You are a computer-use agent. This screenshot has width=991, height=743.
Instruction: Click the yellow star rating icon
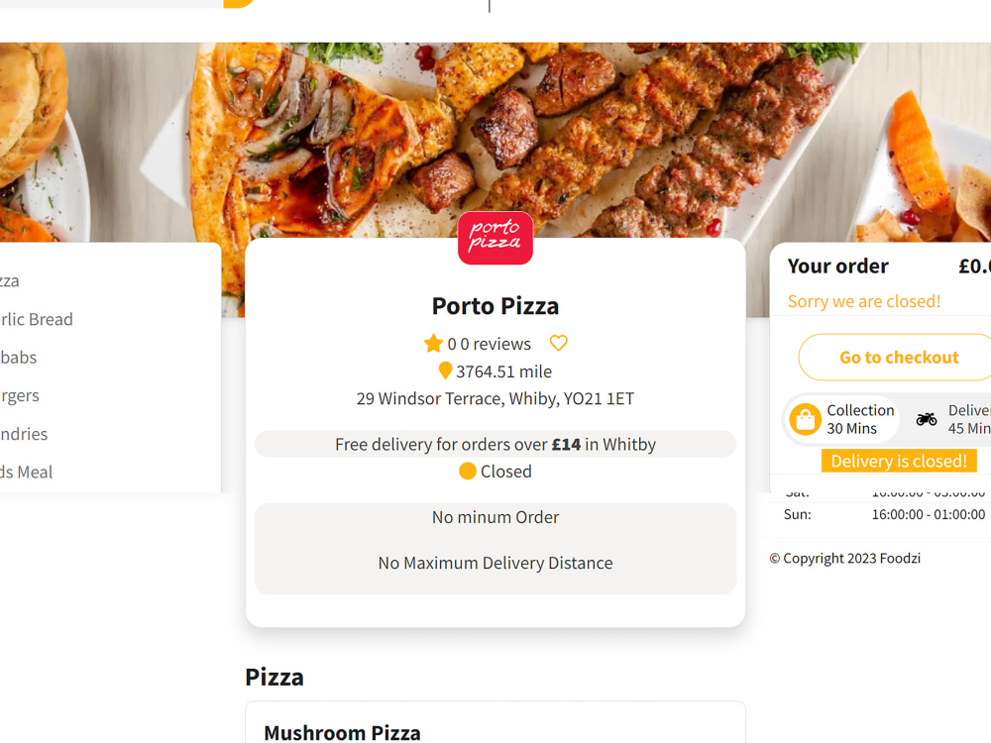click(433, 343)
